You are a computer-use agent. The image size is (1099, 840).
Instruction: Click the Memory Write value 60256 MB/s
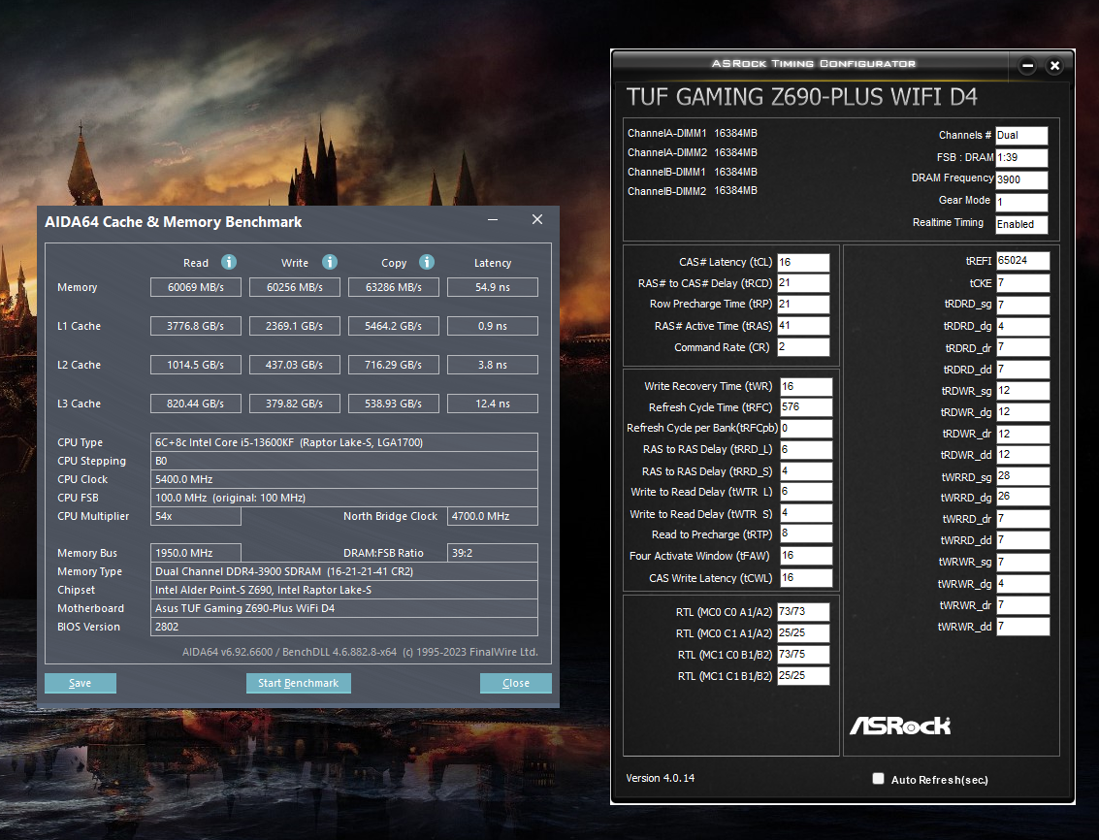click(x=294, y=287)
